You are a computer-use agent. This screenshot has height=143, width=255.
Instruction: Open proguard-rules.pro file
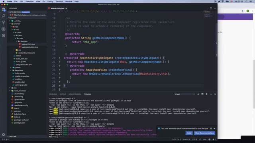coord(24,64)
